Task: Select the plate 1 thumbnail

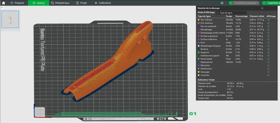Action: [x=10, y=19]
